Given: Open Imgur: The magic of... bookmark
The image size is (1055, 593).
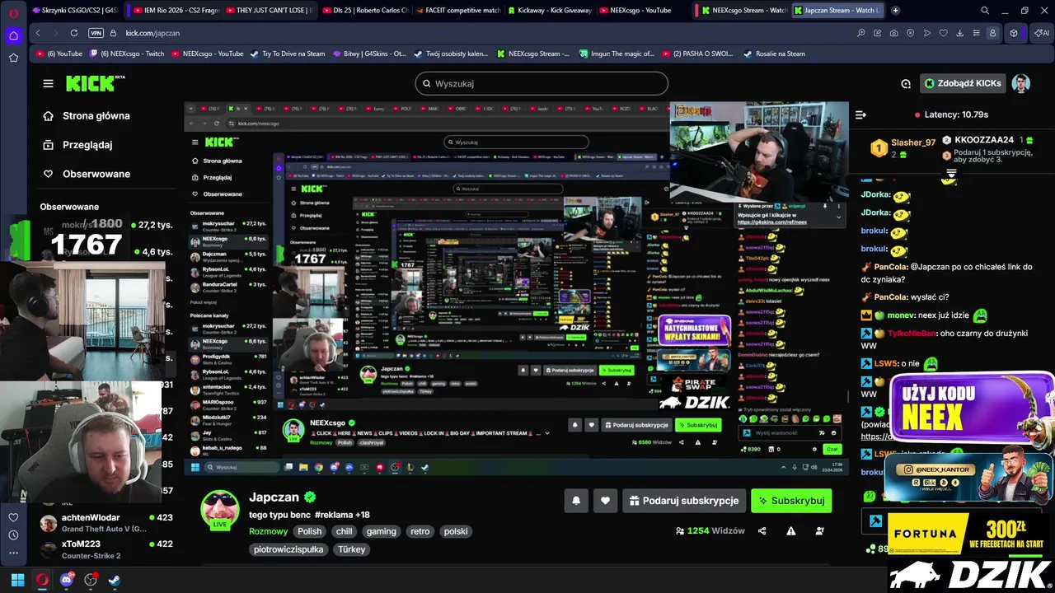Looking at the screenshot, I should coord(616,54).
